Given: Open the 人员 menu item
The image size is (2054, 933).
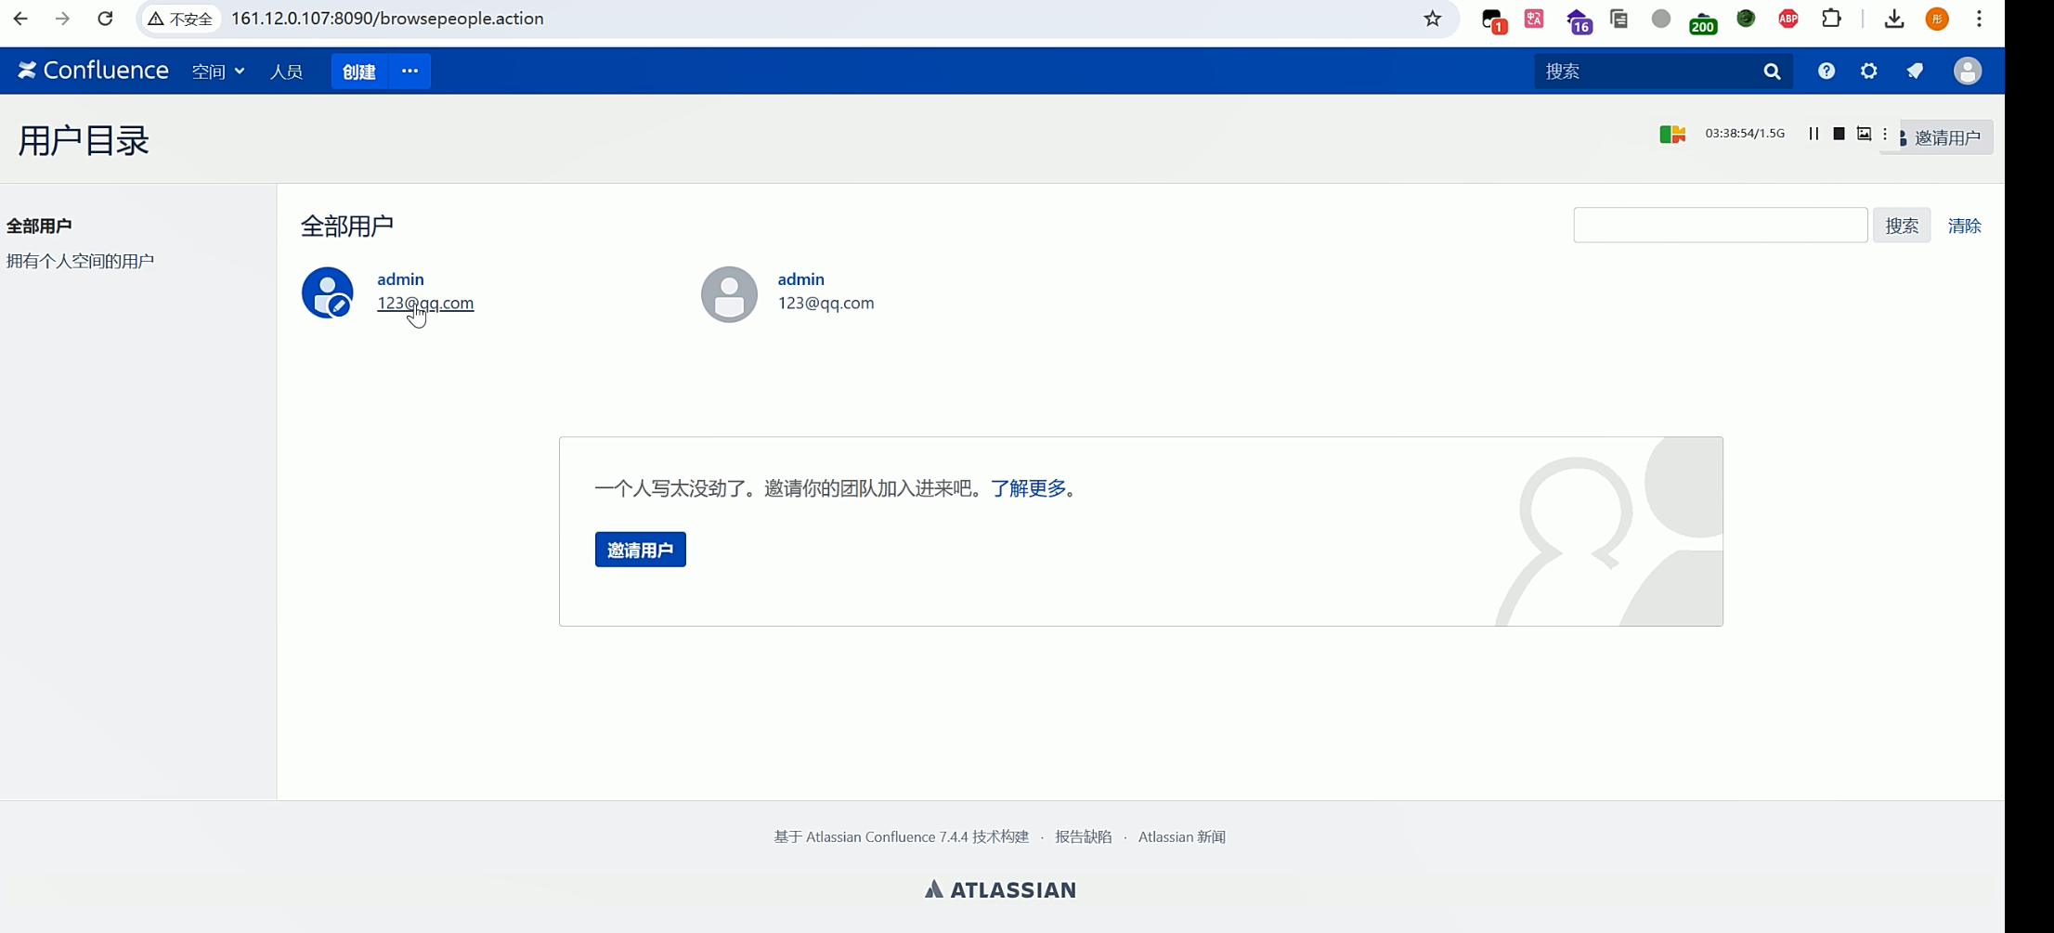Looking at the screenshot, I should [286, 71].
